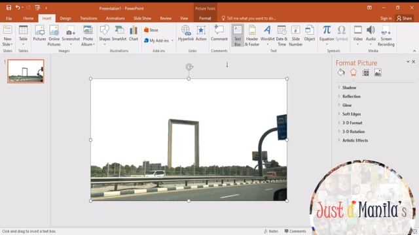The width and height of the screenshot is (419, 235).
Task: Insert Date & Time
Action: pyautogui.click(x=282, y=36)
